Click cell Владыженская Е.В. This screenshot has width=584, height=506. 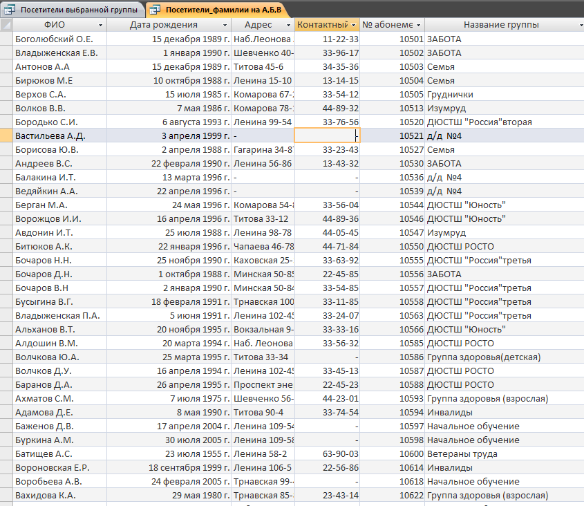tap(59, 53)
